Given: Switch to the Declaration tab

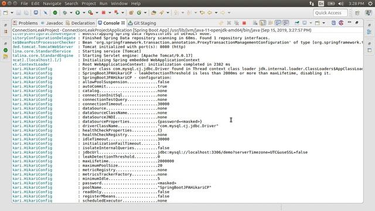Looking at the screenshot, I should click(x=80, y=23).
